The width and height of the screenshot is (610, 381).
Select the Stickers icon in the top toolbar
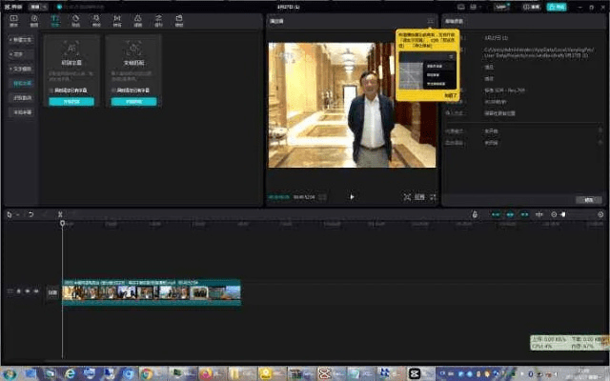[x=76, y=20]
